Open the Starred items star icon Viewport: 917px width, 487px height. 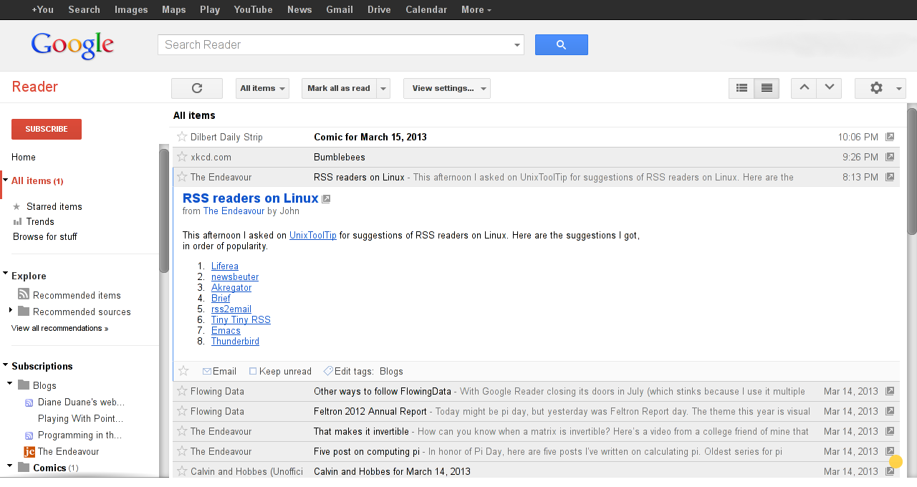(x=17, y=206)
